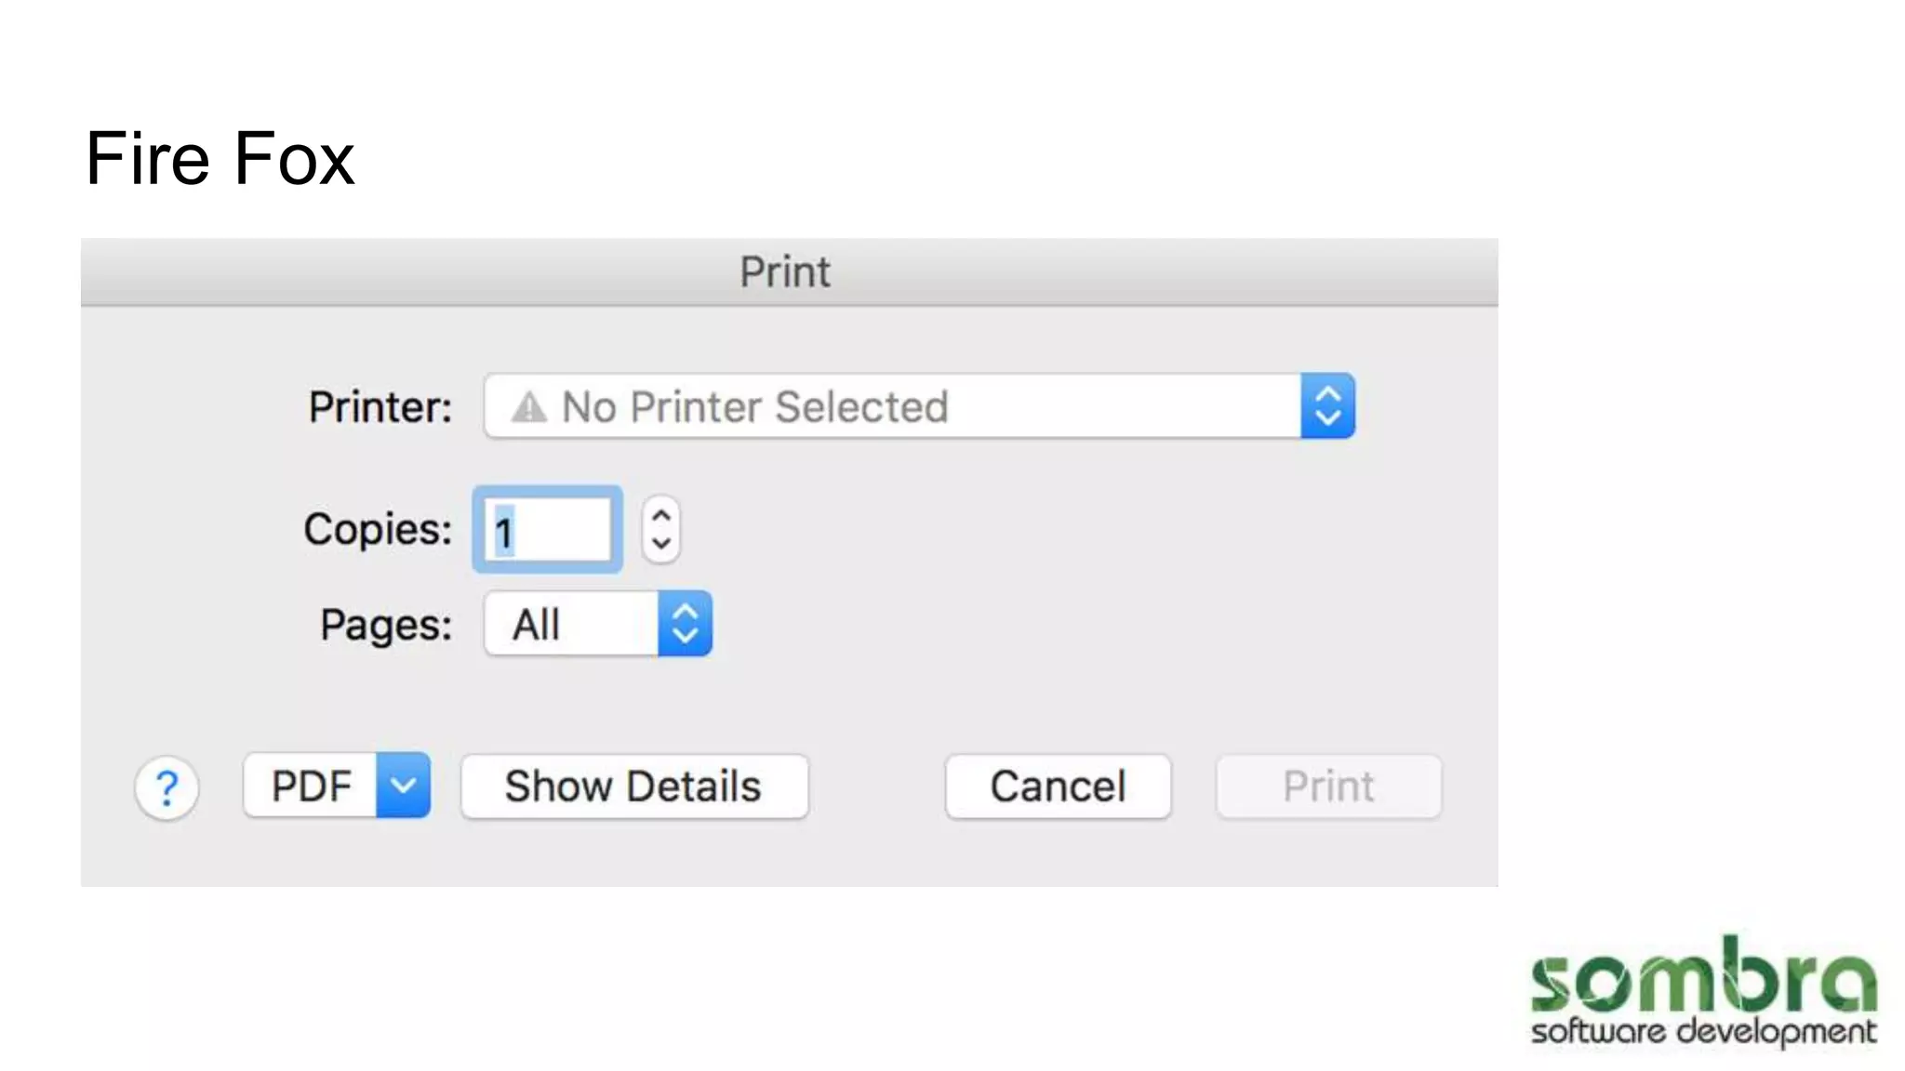Image resolution: width=1905 pixels, height=1071 pixels.
Task: Click the PDF button label
Action: [x=312, y=787]
